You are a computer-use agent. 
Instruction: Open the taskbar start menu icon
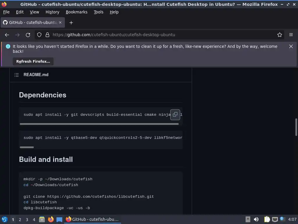[5, 219]
